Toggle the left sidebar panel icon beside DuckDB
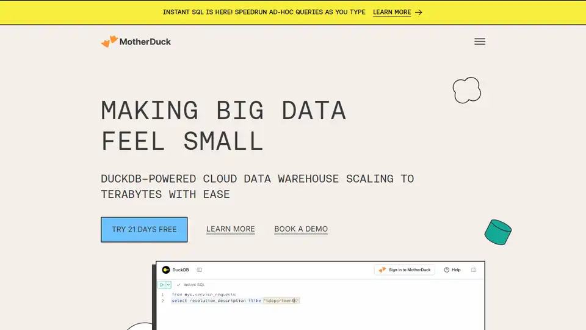The height and width of the screenshot is (330, 586). 199,269
